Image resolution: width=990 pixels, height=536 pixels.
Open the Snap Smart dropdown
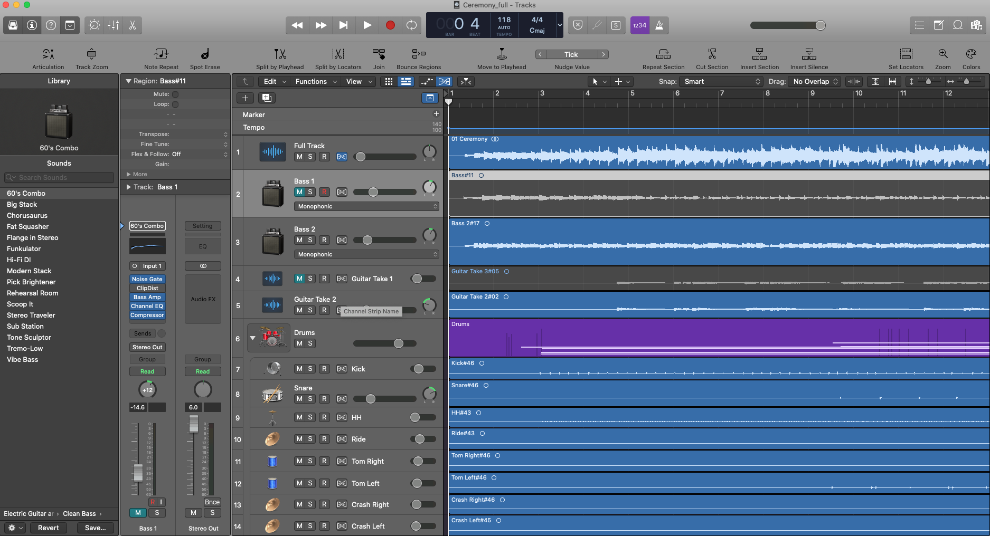721,81
